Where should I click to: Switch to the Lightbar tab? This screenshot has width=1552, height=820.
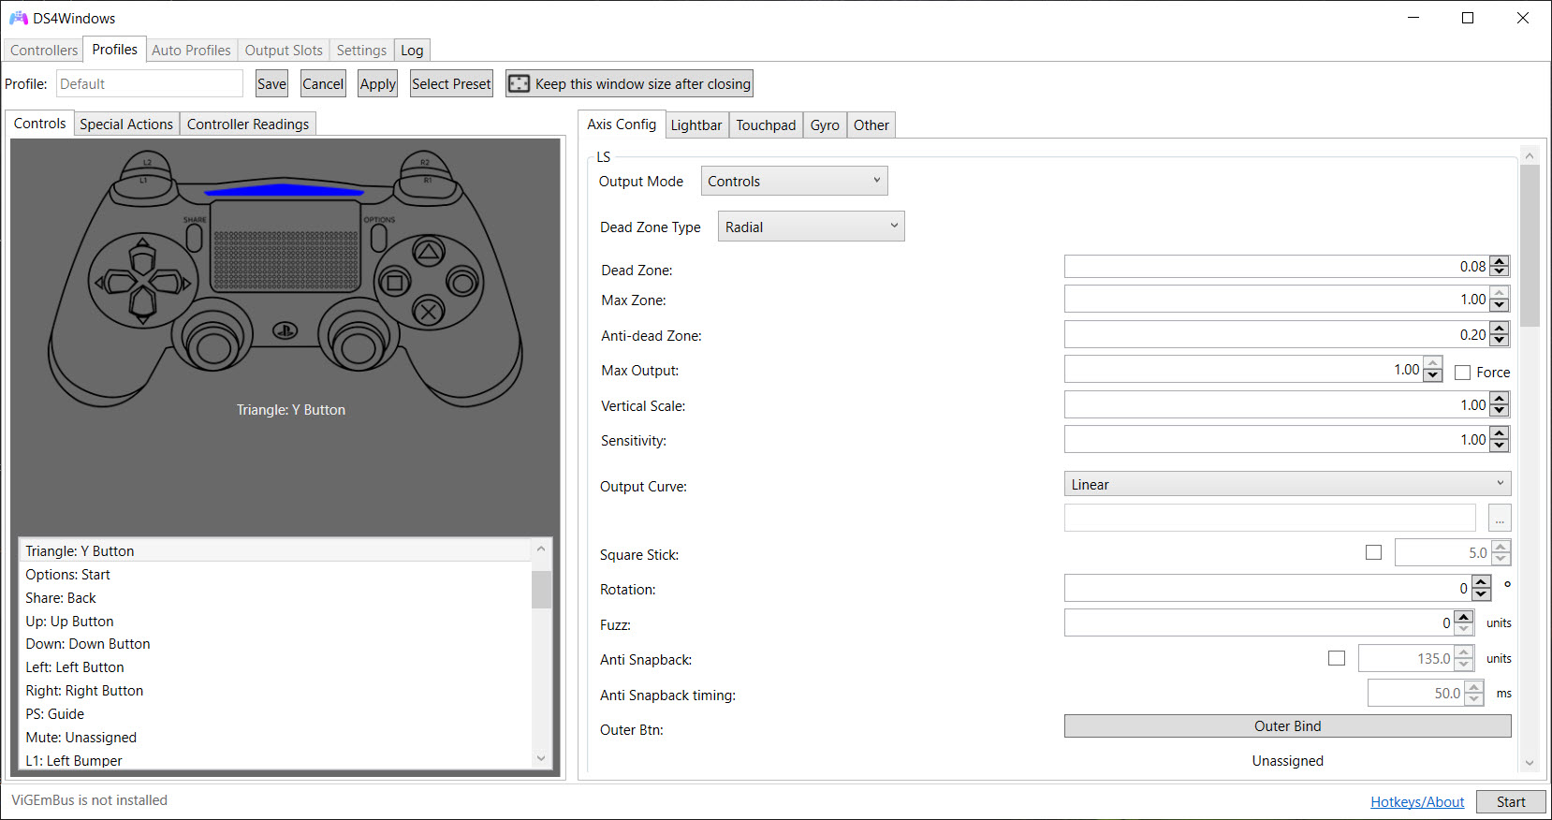point(696,125)
